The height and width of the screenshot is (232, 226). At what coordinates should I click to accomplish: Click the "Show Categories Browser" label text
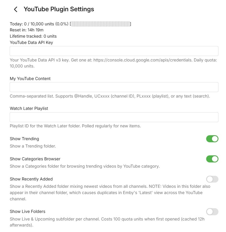point(35,159)
